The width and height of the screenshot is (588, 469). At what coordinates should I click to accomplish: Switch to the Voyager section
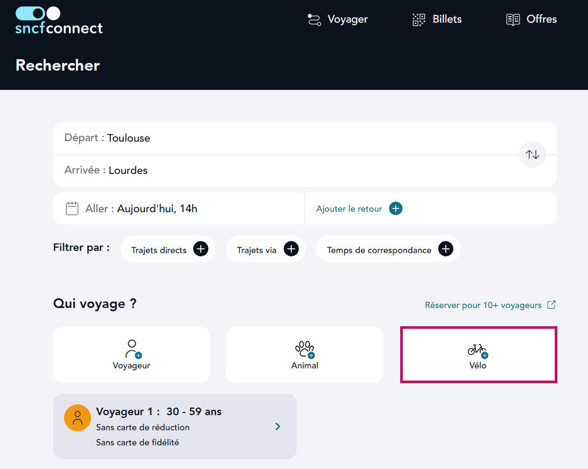click(337, 19)
